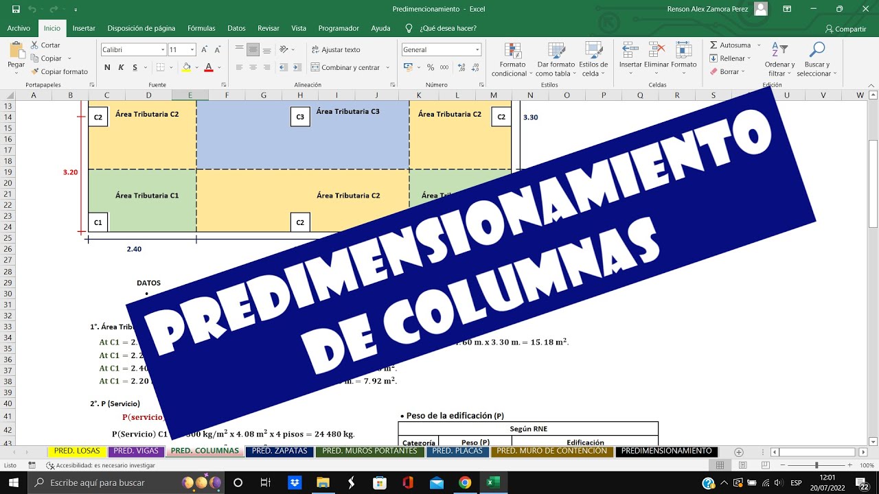Image resolution: width=879 pixels, height=494 pixels.
Task: Click the Pegar paste icon
Action: (16, 50)
